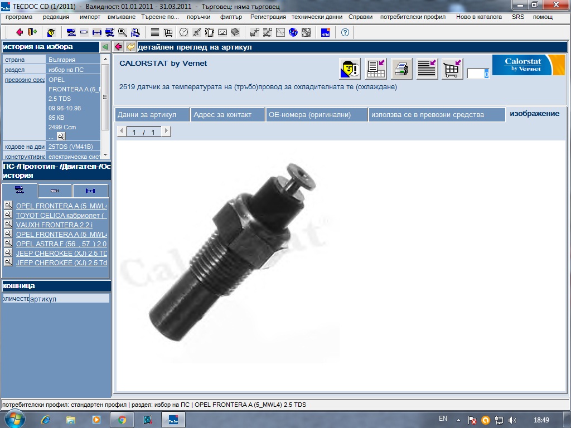Open the book icon in toolbar
This screenshot has width=571, height=428.
click(235, 32)
